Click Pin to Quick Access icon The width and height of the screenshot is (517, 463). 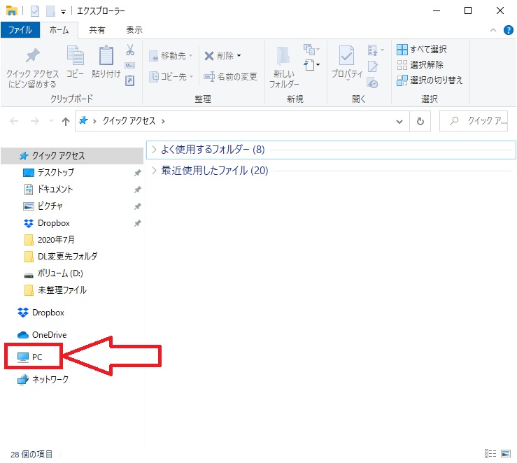tap(33, 55)
